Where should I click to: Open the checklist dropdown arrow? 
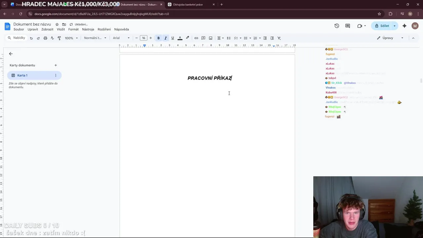click(240, 38)
